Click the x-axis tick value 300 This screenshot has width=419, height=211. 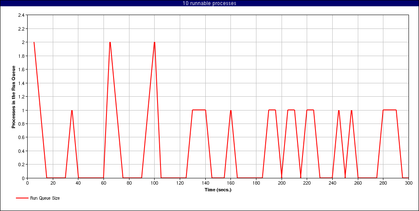(408, 183)
